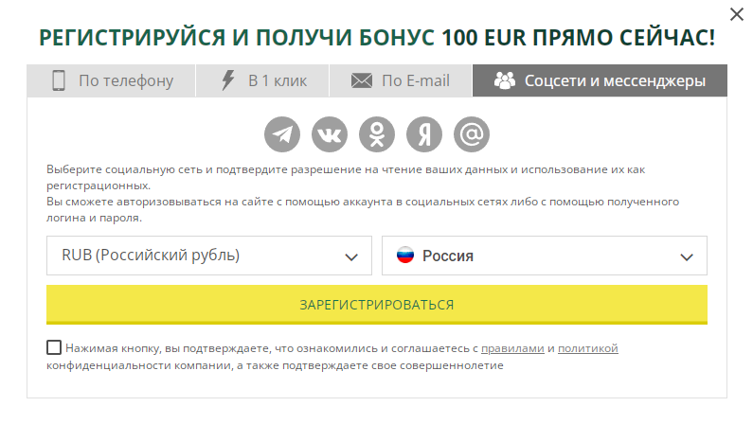Click the bonus 100 EUR headline
Screen dimensions: 753x424
point(377,38)
